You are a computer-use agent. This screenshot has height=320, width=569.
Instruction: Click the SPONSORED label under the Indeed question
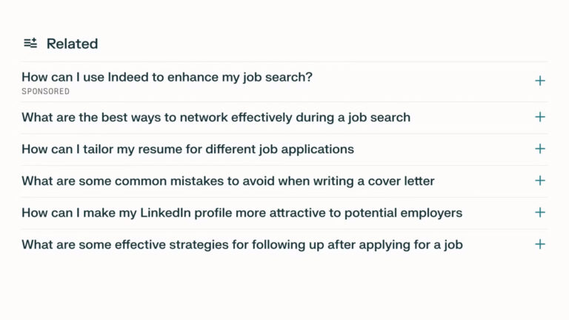coord(45,92)
